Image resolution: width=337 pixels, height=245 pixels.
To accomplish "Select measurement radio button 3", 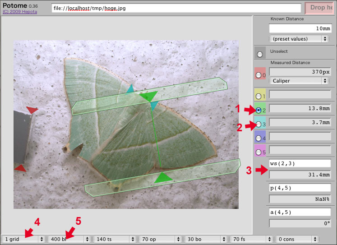I will (x=259, y=124).
